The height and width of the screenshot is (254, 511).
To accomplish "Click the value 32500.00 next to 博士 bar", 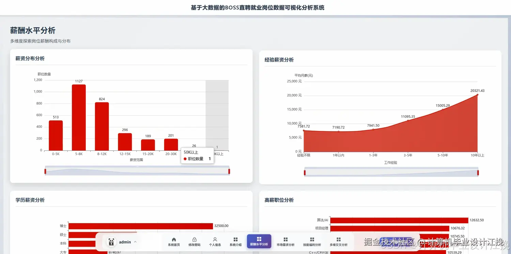I will pos(221,226).
